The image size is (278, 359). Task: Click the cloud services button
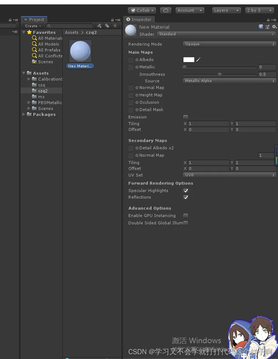(x=166, y=11)
